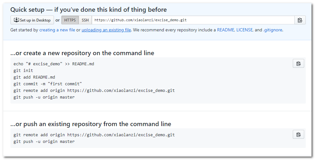Follow the uploading an existing file link

(x=106, y=30)
